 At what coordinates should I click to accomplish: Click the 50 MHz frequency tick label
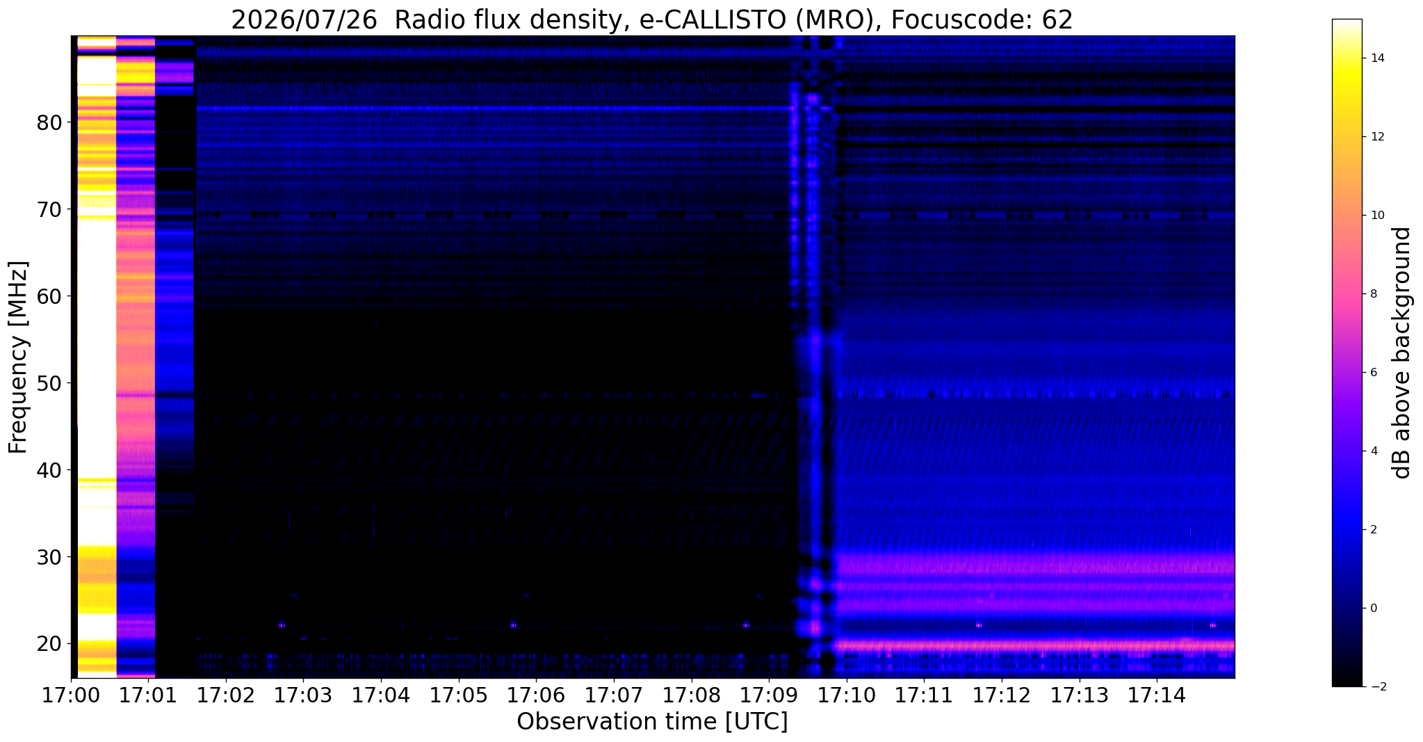(49, 384)
